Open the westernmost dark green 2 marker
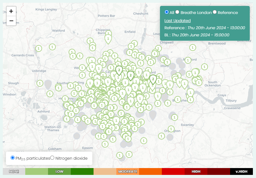Viewport: 256px width, 178px height. point(119,70)
